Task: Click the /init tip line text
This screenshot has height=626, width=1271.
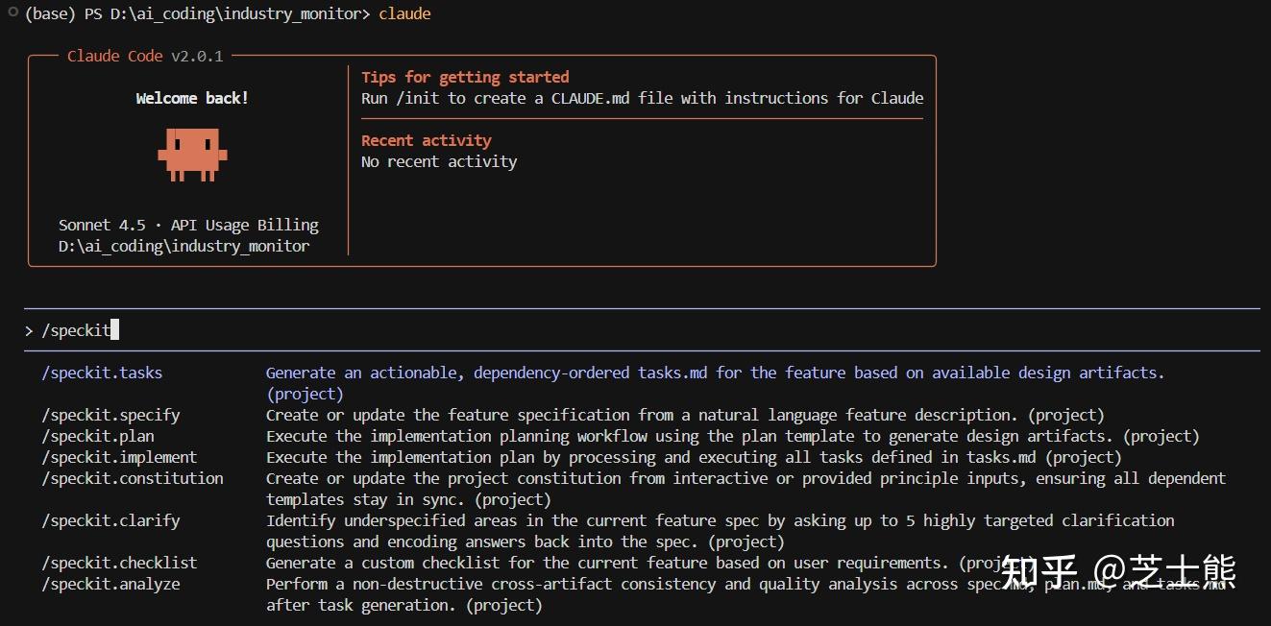Action: tap(642, 98)
